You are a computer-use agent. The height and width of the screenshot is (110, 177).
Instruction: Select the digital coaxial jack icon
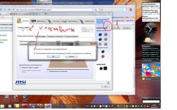101,68
